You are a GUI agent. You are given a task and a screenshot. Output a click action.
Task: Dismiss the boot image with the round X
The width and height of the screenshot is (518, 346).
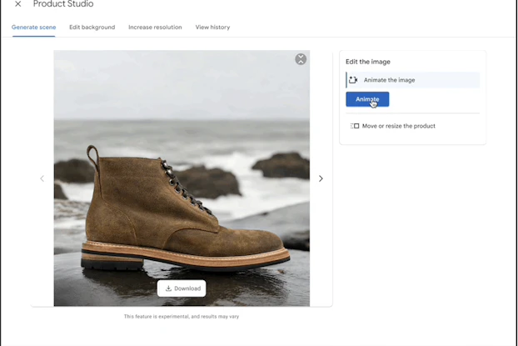[x=301, y=59]
